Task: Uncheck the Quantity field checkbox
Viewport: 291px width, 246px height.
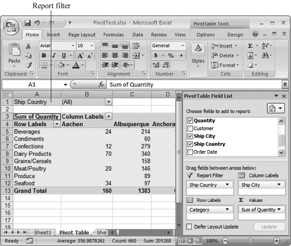Action: pyautogui.click(x=189, y=121)
